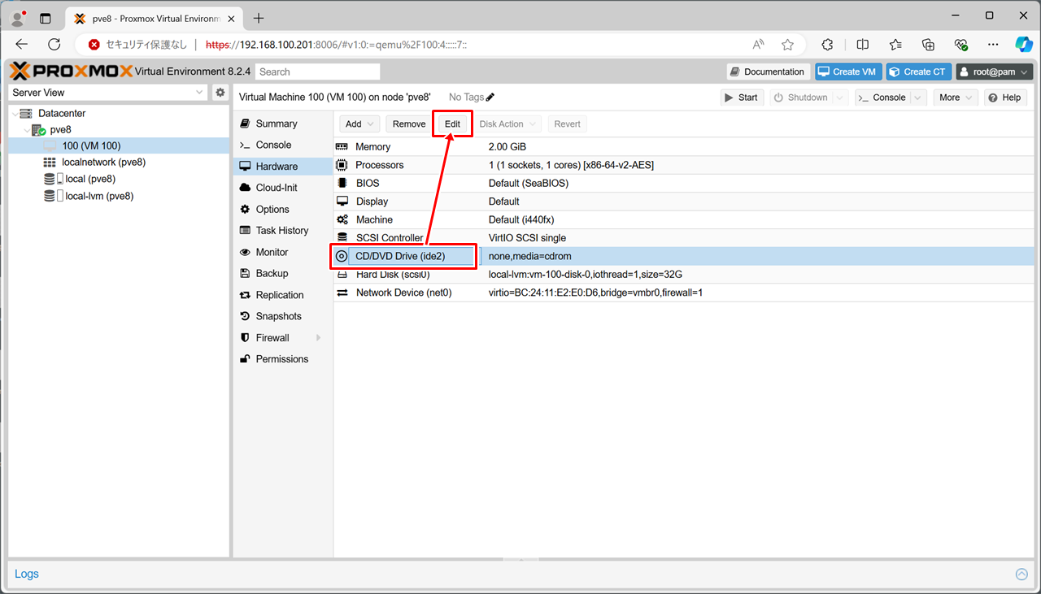The image size is (1041, 594).
Task: Click the gear icon beside Server View
Action: point(220,93)
